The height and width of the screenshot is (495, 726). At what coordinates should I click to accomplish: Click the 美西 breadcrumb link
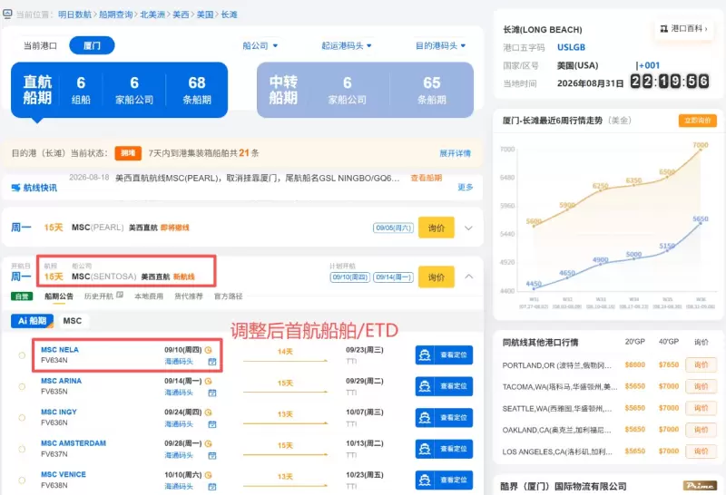[x=181, y=15]
